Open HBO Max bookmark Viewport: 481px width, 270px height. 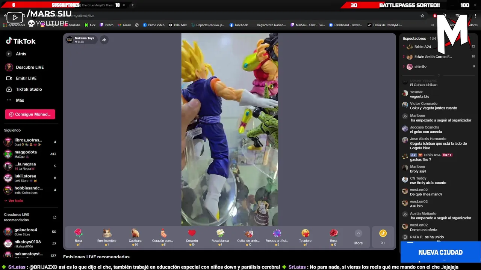pyautogui.click(x=178, y=25)
